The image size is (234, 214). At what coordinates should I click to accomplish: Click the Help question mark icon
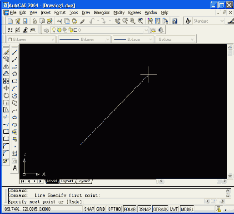coord(175,21)
